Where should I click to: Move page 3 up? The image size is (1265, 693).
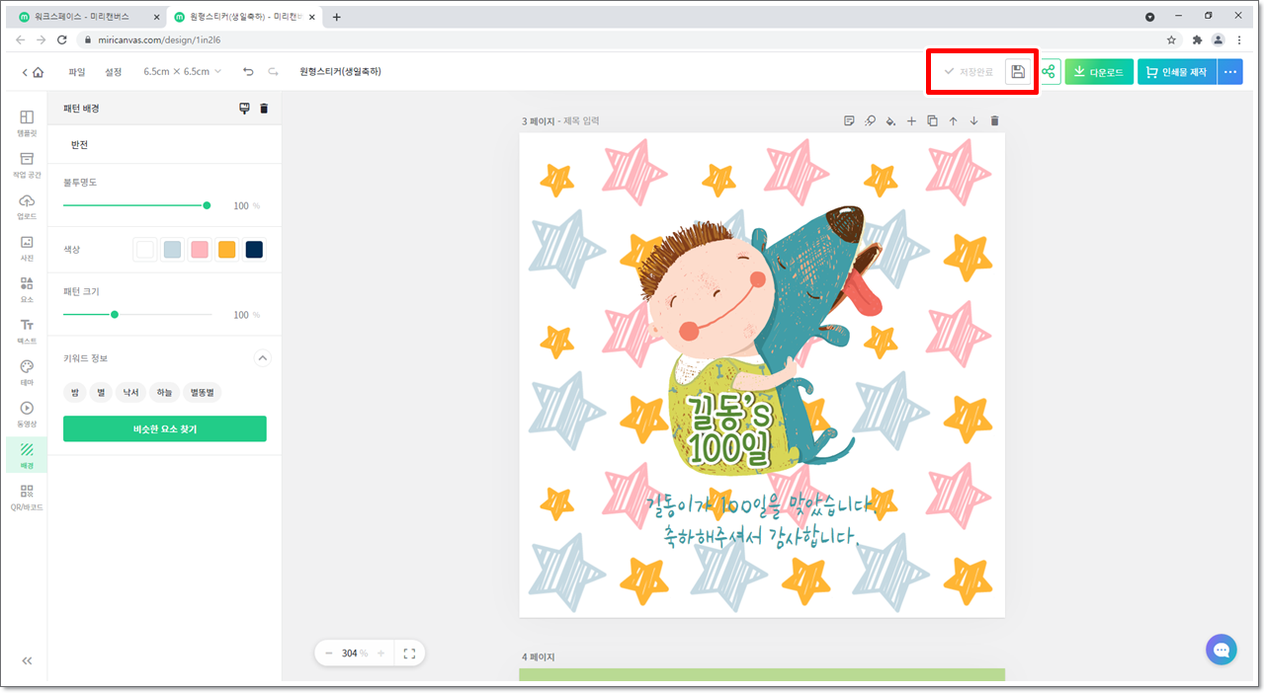click(x=953, y=121)
